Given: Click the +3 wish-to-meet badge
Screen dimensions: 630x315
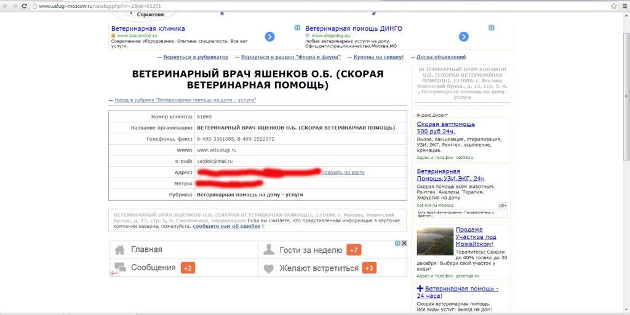Looking at the screenshot, I should (x=369, y=268).
